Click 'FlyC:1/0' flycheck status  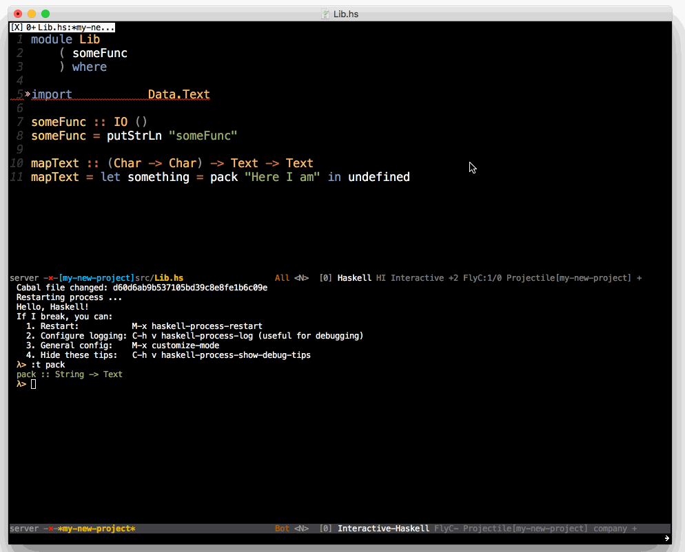point(482,278)
